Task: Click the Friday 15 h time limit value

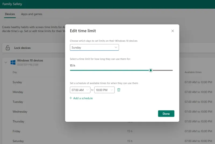Action: [x=130, y=131]
